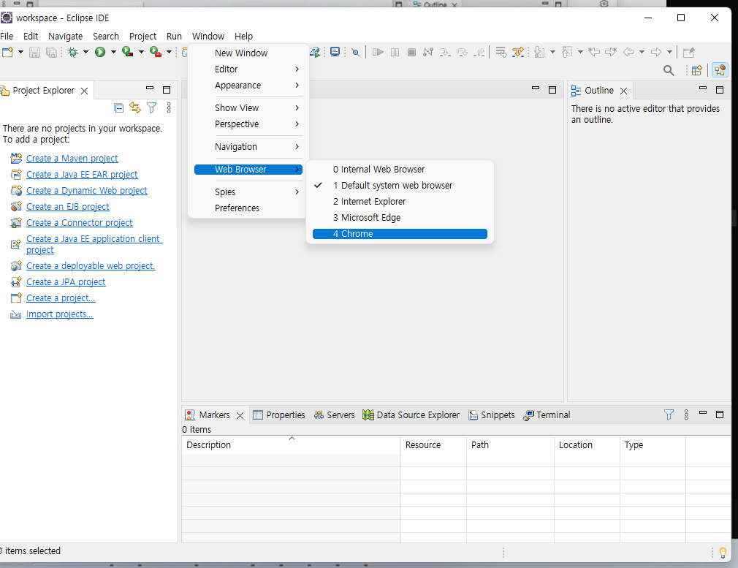Select Chrome browser option
Image resolution: width=738 pixels, height=568 pixels.
(400, 234)
